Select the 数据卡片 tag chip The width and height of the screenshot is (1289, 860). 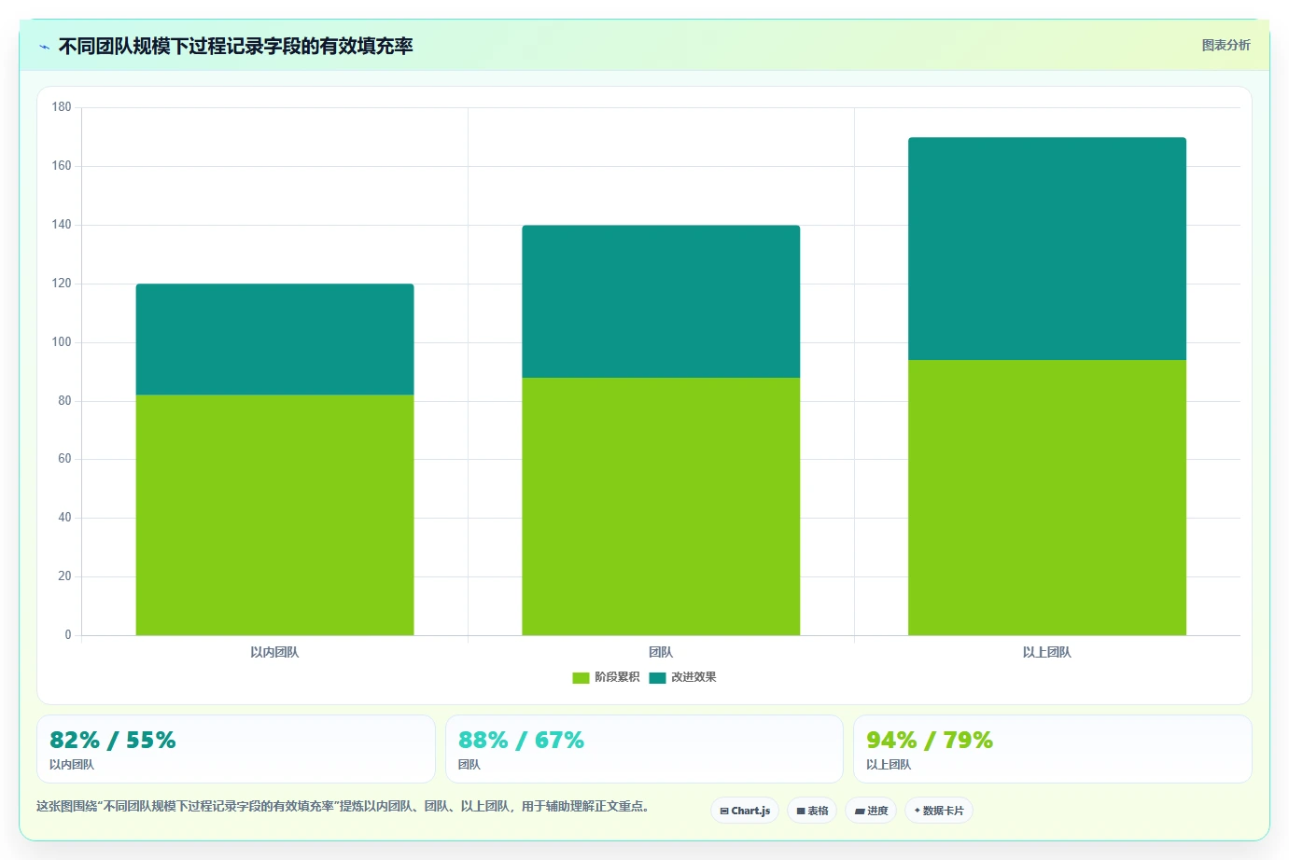pos(939,811)
